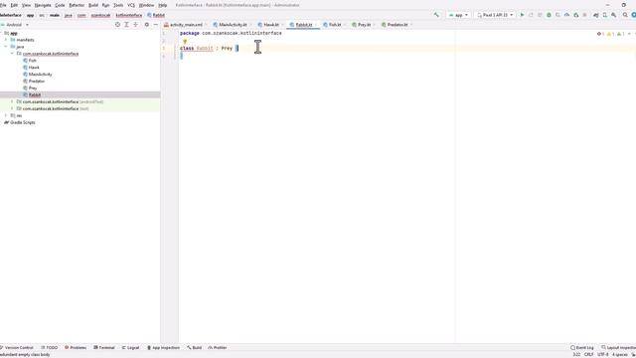Run the app with green play button
Screen dimensions: 636x358
522,15
